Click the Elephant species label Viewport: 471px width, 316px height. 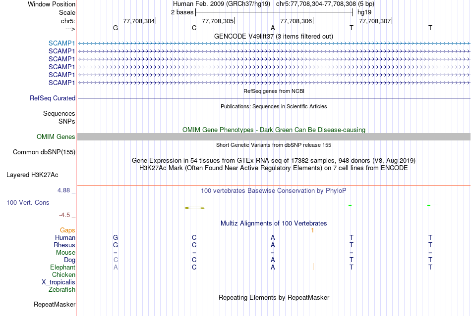pos(62,267)
